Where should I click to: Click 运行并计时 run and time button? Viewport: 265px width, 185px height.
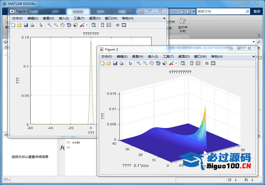[x=183, y=25]
